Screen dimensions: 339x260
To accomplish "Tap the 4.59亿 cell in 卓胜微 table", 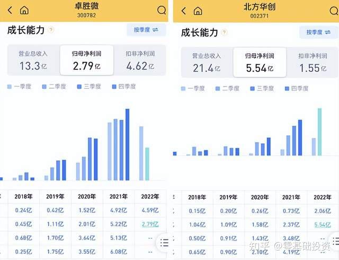I will (150, 210).
